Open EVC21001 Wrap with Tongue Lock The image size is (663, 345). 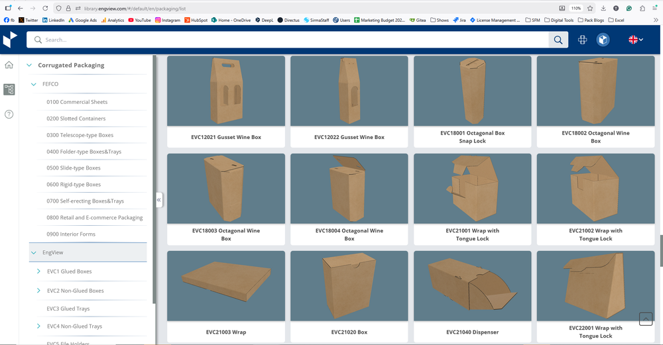472,199
